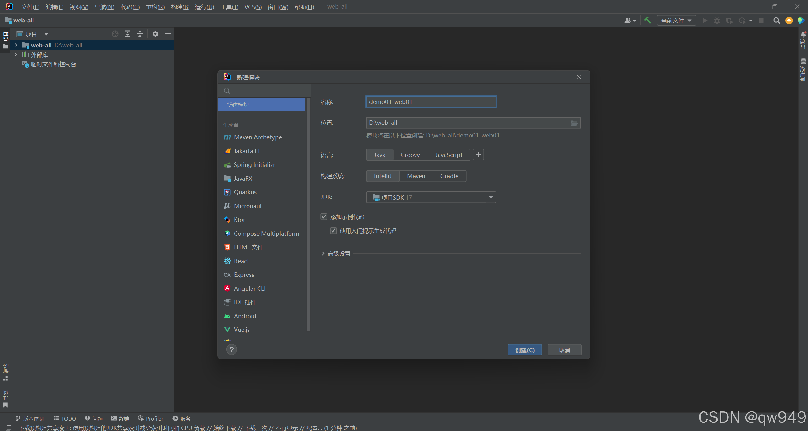Toggle 使用入门提示生成代码 checkbox
Viewport: 808px width, 431px height.
click(333, 231)
